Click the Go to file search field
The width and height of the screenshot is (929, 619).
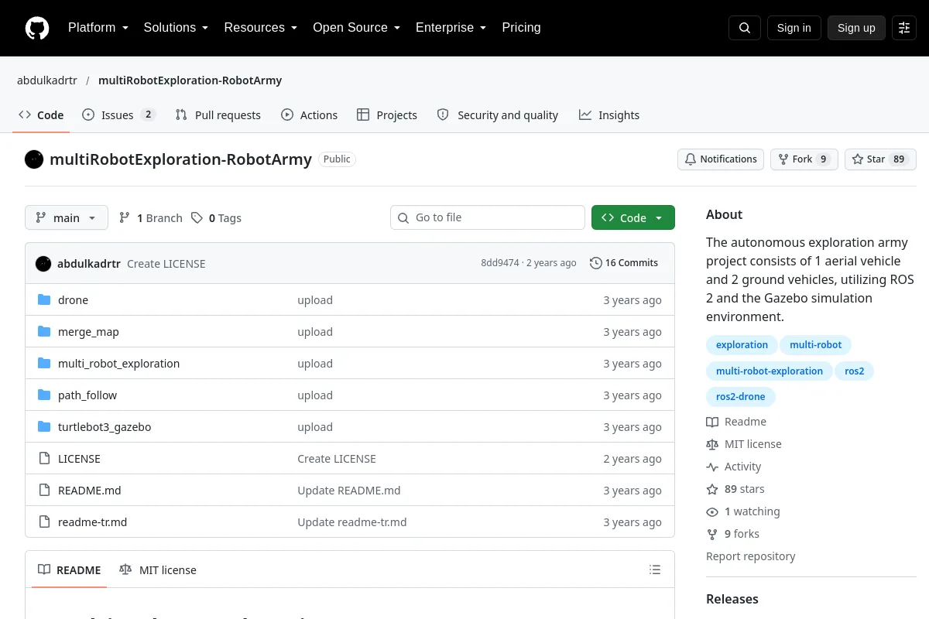pos(488,217)
